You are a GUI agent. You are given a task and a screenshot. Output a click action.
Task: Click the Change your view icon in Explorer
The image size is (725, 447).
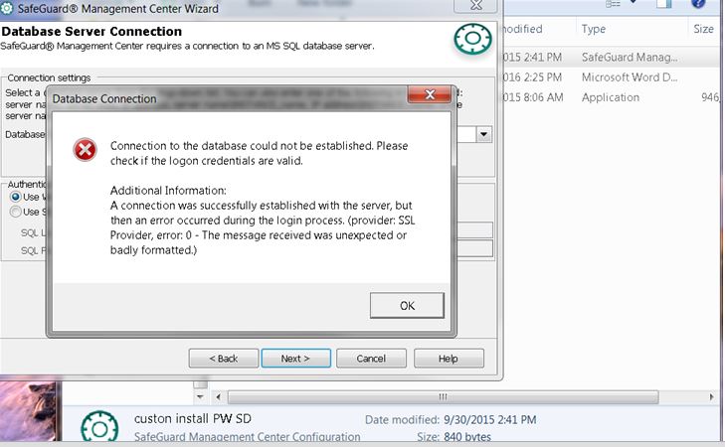pos(613,4)
